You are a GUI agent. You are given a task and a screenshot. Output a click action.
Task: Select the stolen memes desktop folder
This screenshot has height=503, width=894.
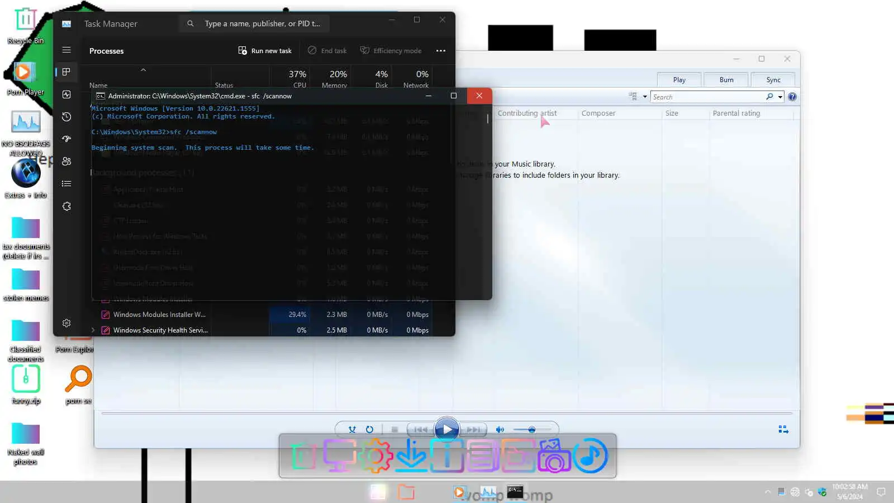click(26, 284)
